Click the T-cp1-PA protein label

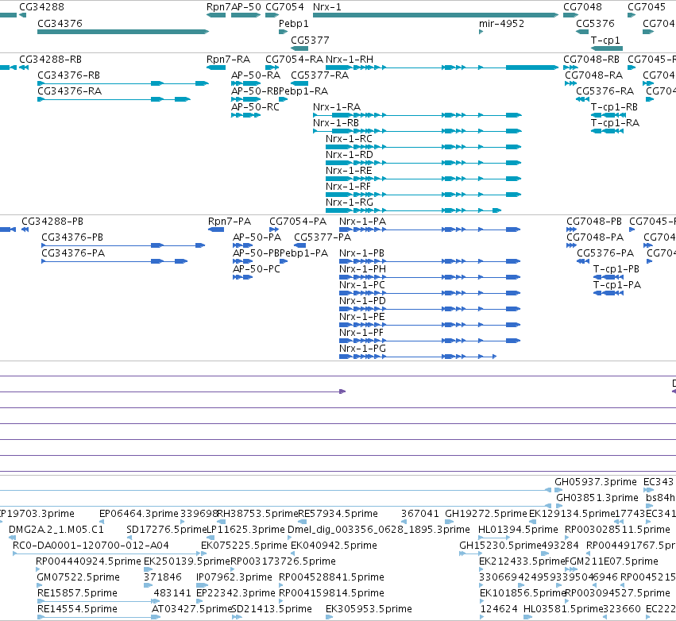(x=617, y=285)
